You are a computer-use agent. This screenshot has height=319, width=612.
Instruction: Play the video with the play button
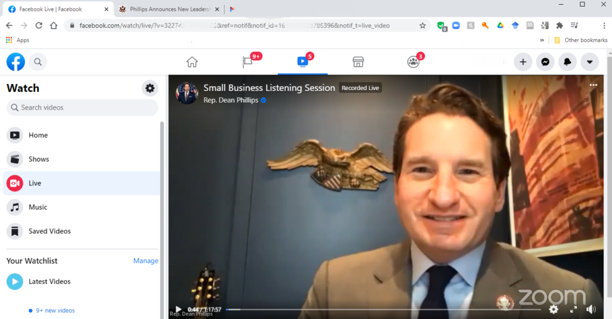[x=178, y=309]
